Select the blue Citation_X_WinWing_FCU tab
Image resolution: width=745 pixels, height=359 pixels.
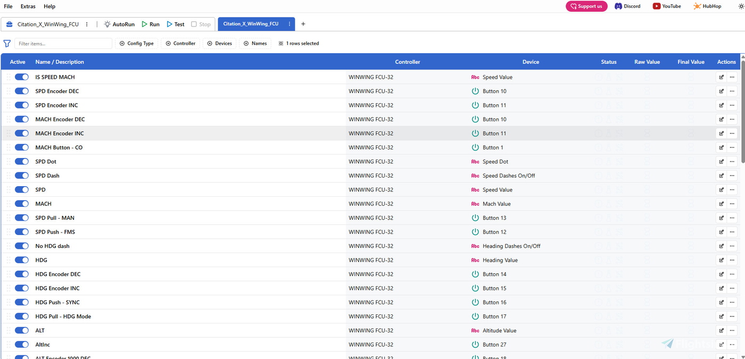click(251, 24)
